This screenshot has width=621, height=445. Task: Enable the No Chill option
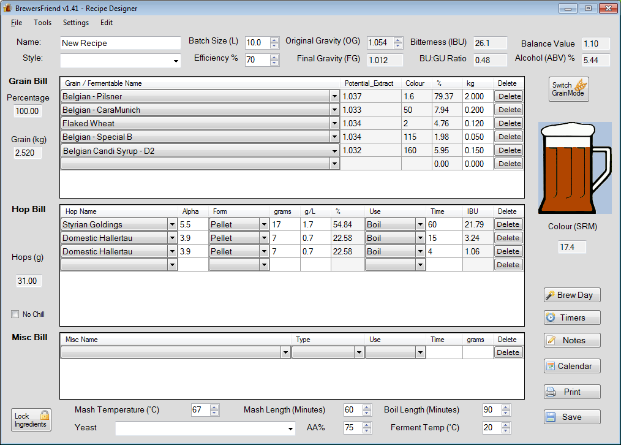pyautogui.click(x=15, y=314)
